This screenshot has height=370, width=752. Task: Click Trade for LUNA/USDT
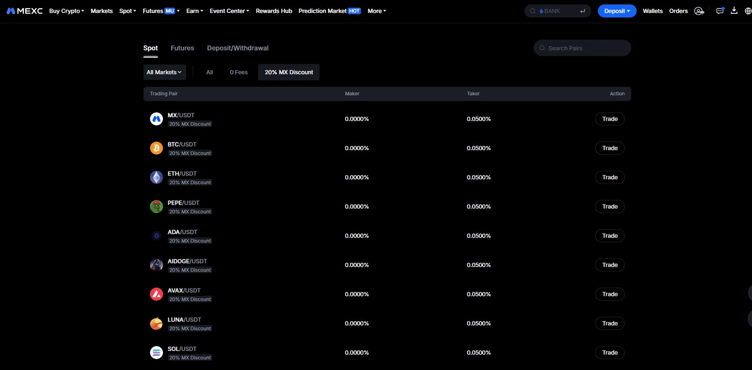610,323
